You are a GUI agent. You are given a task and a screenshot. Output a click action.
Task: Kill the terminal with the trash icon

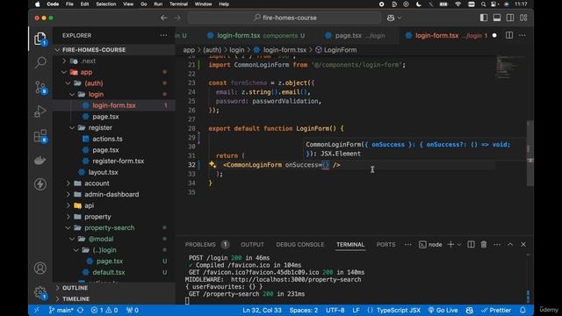click(x=484, y=244)
